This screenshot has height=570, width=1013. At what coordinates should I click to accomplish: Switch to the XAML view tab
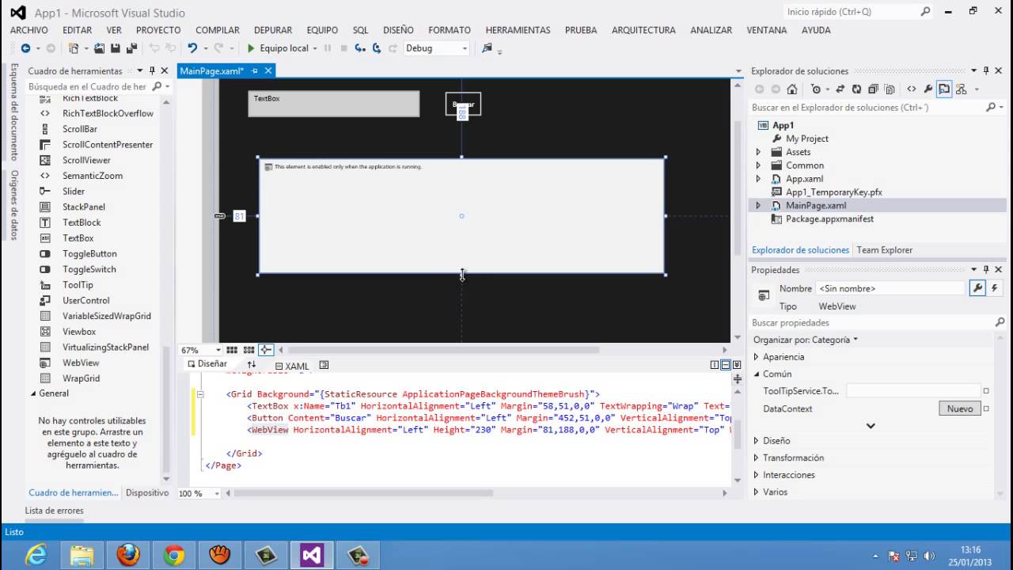(x=292, y=366)
